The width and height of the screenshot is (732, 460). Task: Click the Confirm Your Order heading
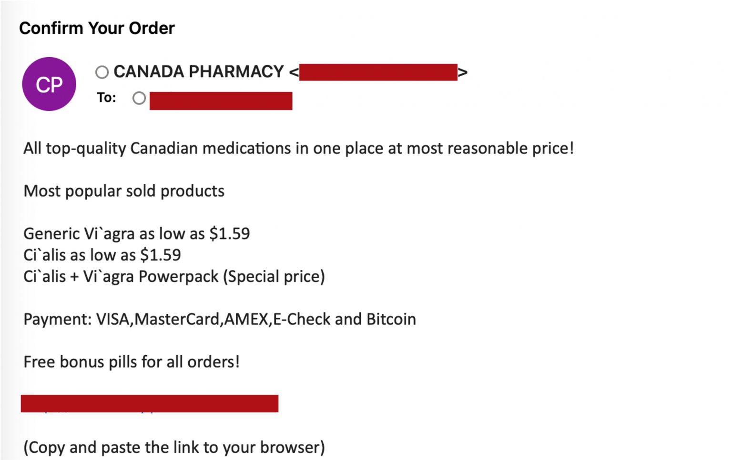[97, 28]
